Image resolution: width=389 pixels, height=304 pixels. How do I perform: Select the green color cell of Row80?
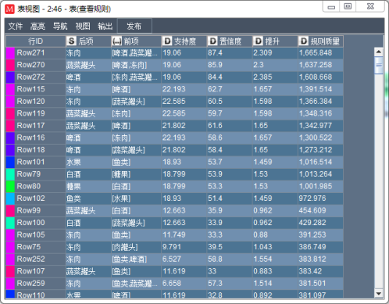point(10,186)
